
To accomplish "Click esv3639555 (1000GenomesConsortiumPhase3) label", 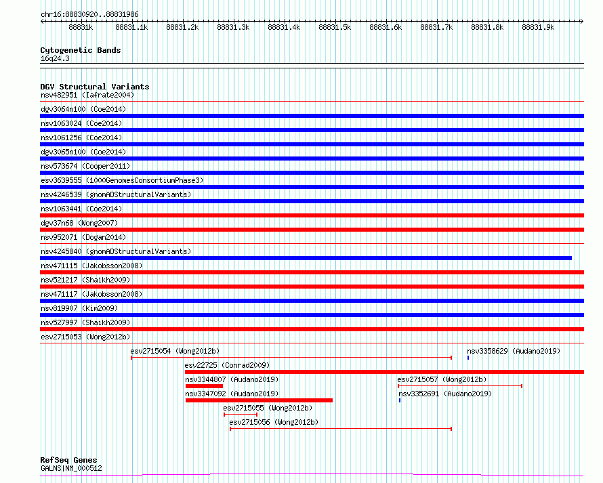I will (122, 180).
